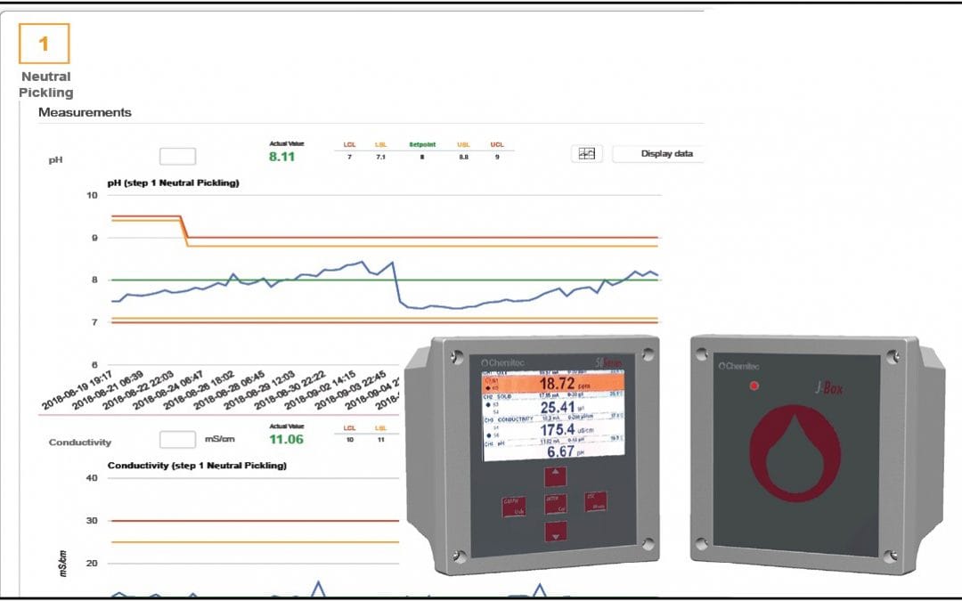Screen dimensions: 962x601
Task: Click the mS/cm axis label of the conductivity chart
Action: coord(63,563)
